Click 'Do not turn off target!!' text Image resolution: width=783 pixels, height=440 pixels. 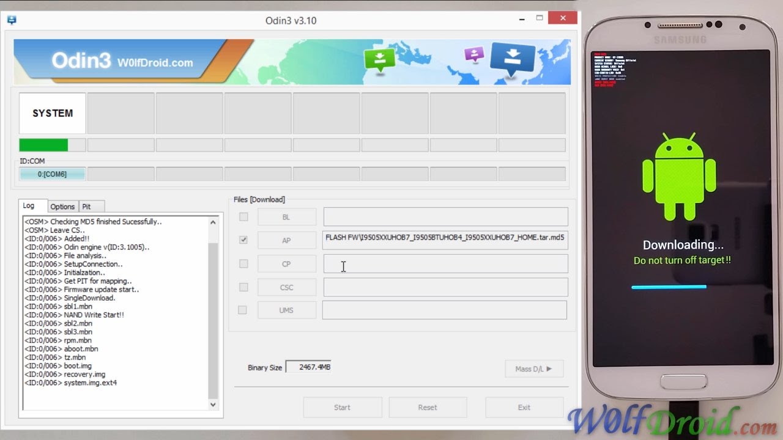682,260
